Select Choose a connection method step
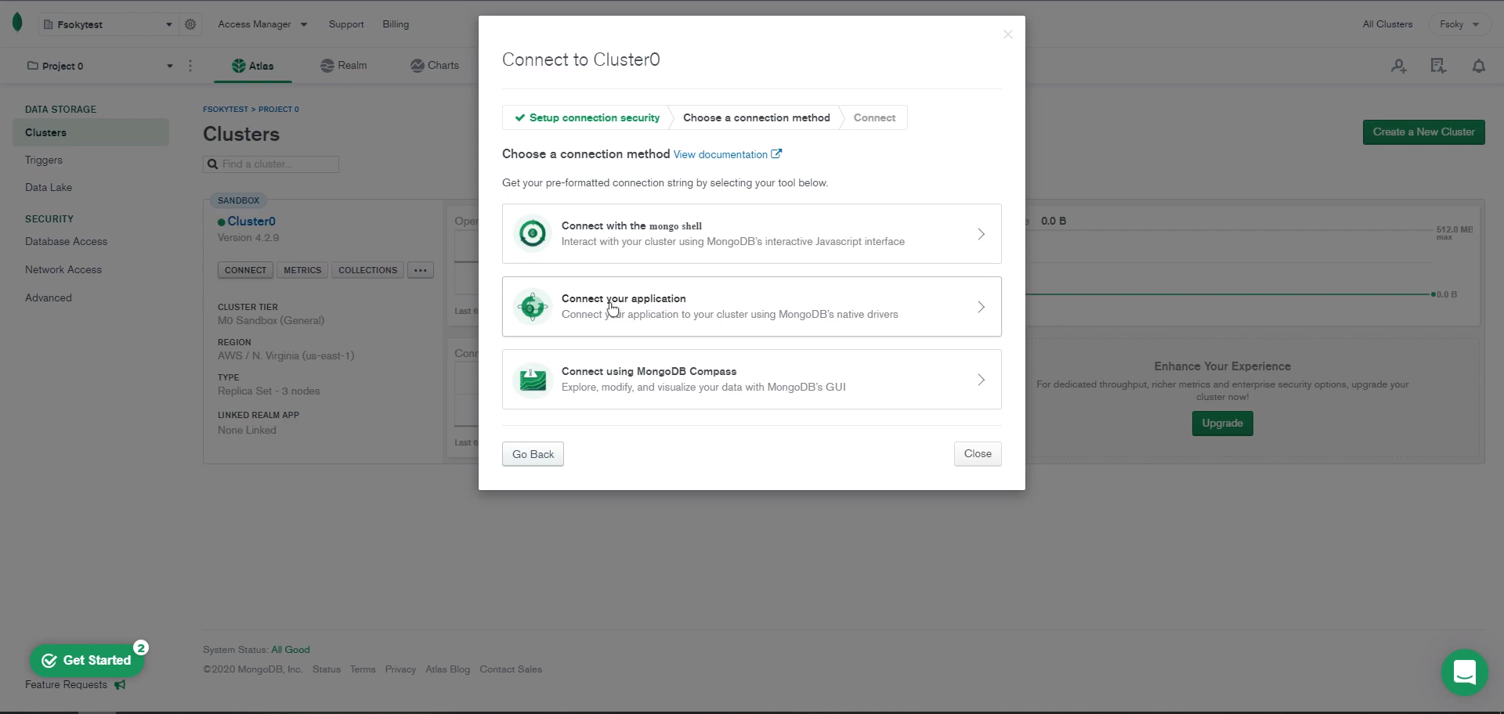The width and height of the screenshot is (1504, 714). click(756, 117)
